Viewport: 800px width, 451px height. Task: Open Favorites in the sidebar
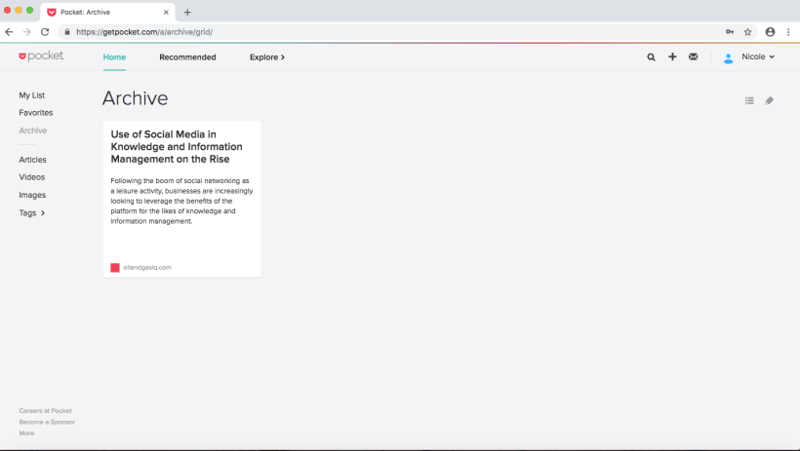coord(36,113)
